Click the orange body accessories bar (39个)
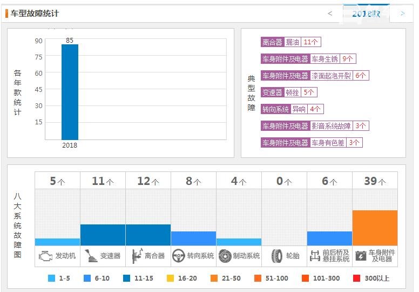The width and height of the screenshot is (419, 292). (375, 228)
